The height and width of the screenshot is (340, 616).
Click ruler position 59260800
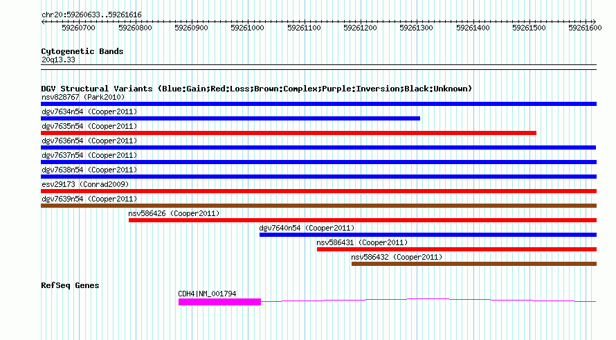135,28
